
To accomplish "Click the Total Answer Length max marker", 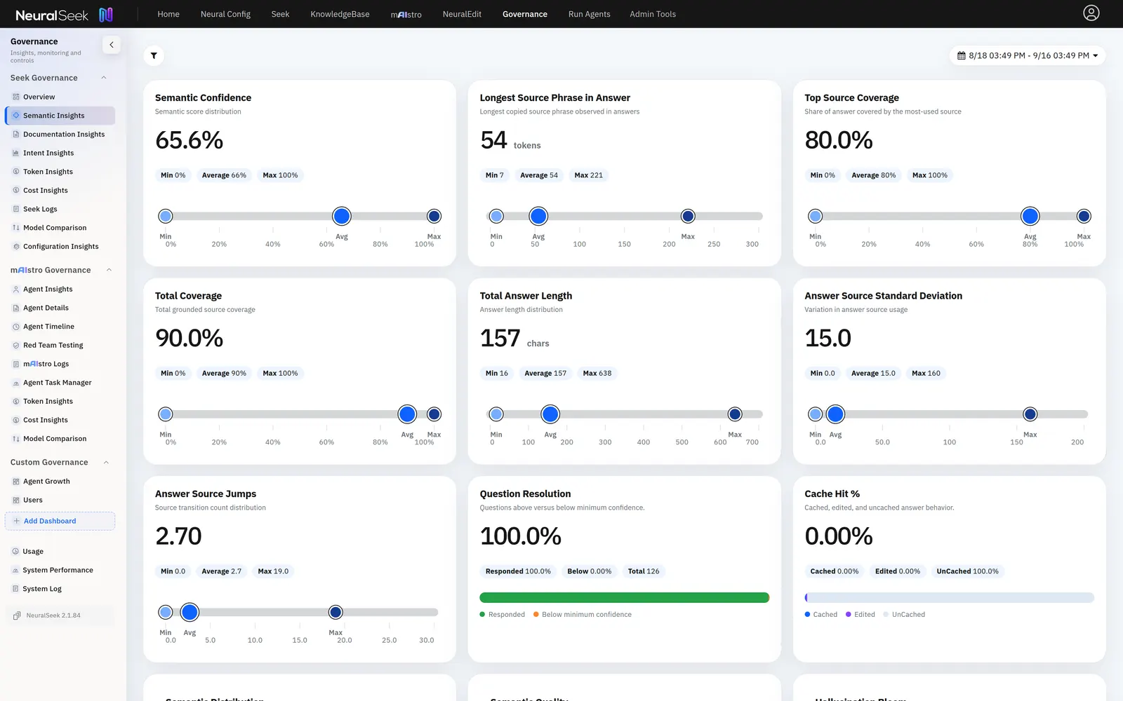I will 735,414.
